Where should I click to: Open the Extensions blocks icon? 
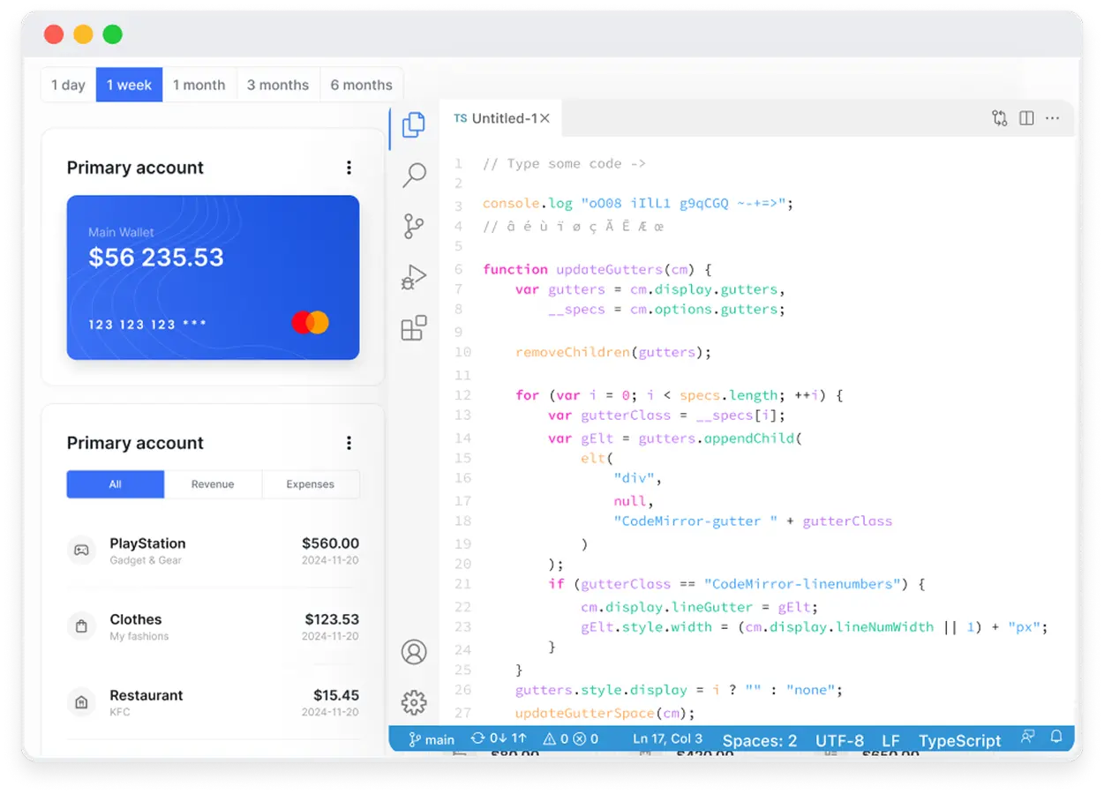(x=414, y=328)
